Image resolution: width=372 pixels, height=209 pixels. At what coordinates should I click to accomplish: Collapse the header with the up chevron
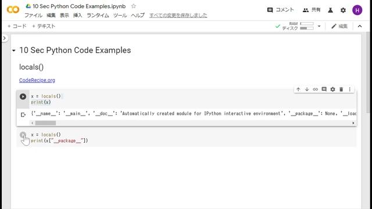click(x=360, y=26)
